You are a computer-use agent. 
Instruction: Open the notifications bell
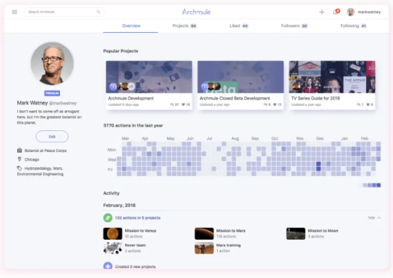335,12
